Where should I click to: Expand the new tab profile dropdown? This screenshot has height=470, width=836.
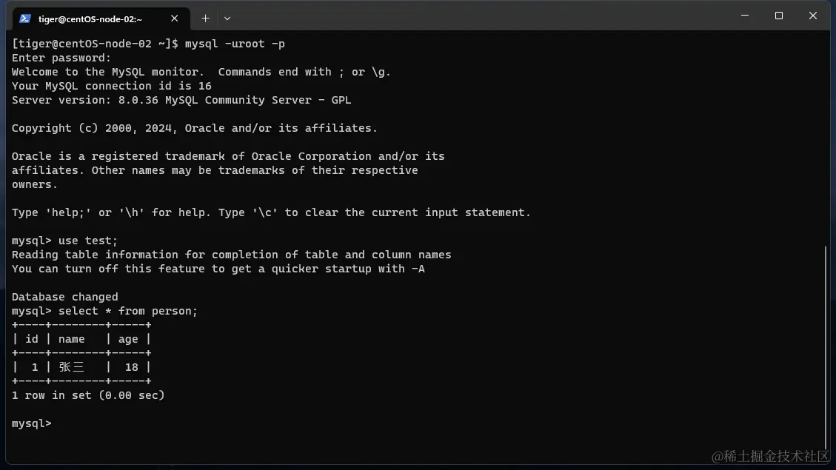[227, 19]
